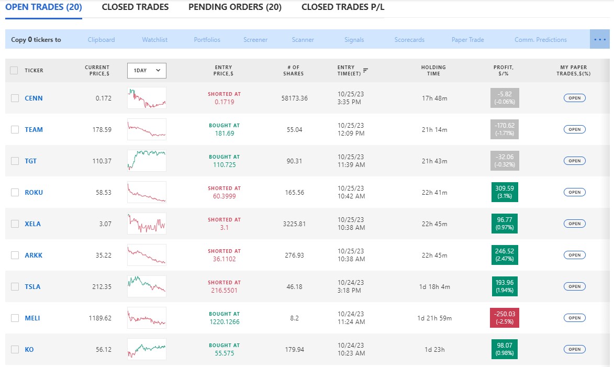Check the TSLA row checkbox
This screenshot has height=367, width=614.
pos(15,287)
